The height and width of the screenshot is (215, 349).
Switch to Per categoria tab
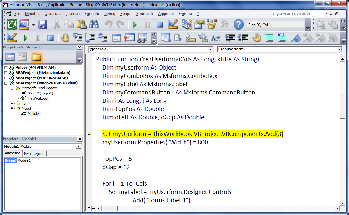tap(34, 153)
